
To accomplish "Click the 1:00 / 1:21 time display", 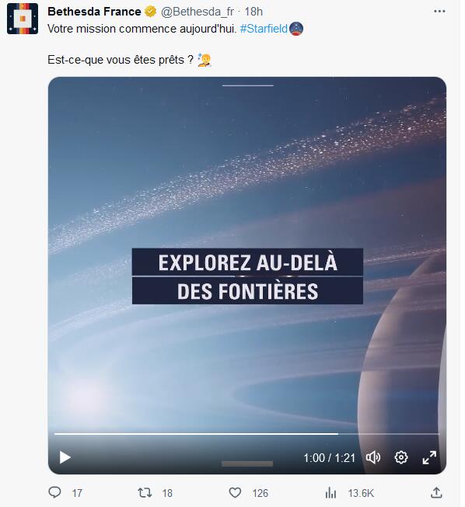I will 330,458.
